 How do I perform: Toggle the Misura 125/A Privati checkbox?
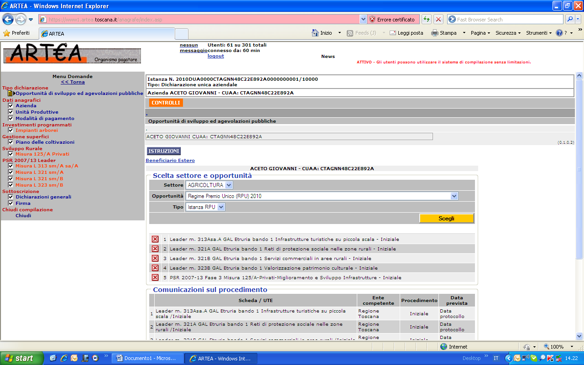tap(10, 154)
